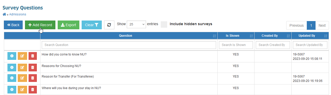
Task: Refresh the table with the reload icon
Action: coord(109,25)
